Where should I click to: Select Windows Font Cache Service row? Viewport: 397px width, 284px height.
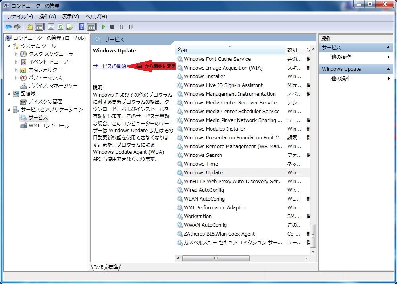243,59
